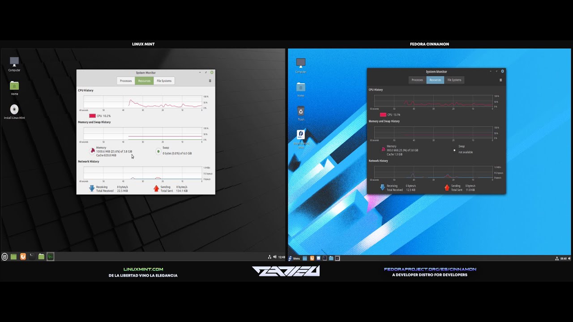Screen dimensions: 573x322
Task: Click Memory pie color picker in Fedora monitor
Action: (x=383, y=150)
